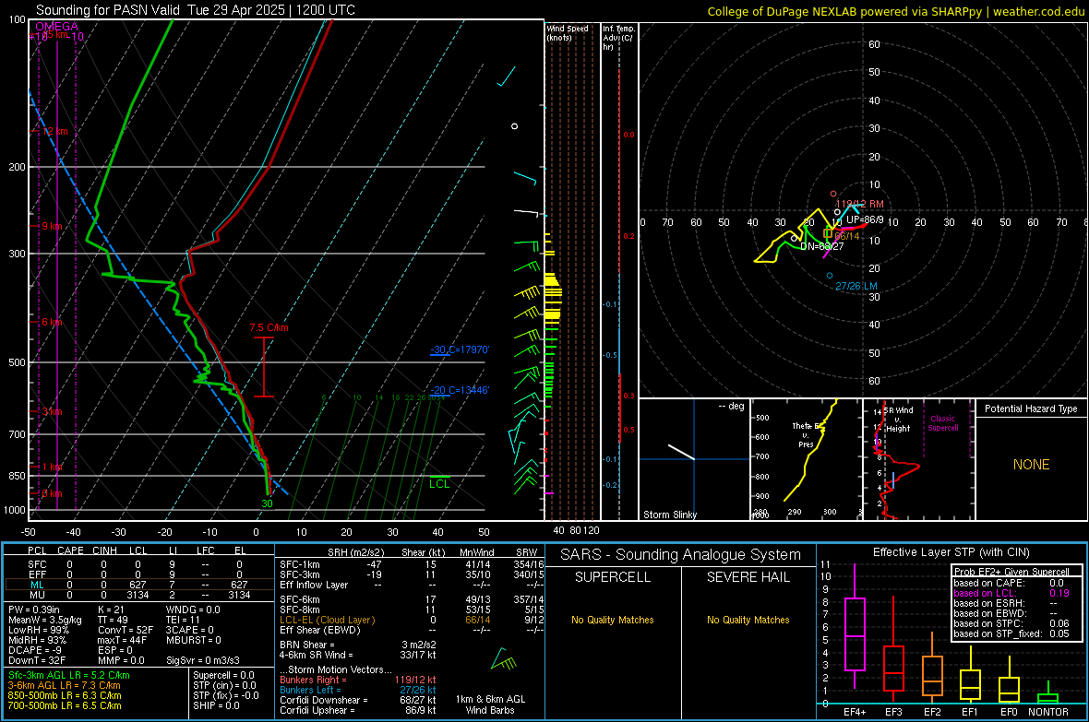This screenshot has width=1089, height=722.
Task: Select Prob EF2+ Given Supercell header
Action: (1011, 572)
